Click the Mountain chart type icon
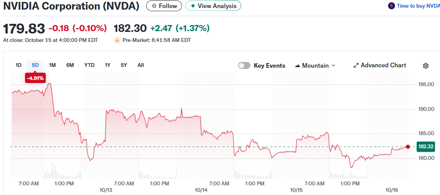 click(297, 66)
